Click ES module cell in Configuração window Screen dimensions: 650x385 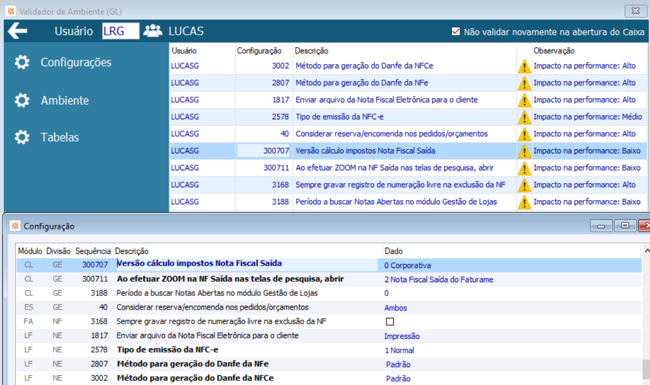[x=28, y=308]
